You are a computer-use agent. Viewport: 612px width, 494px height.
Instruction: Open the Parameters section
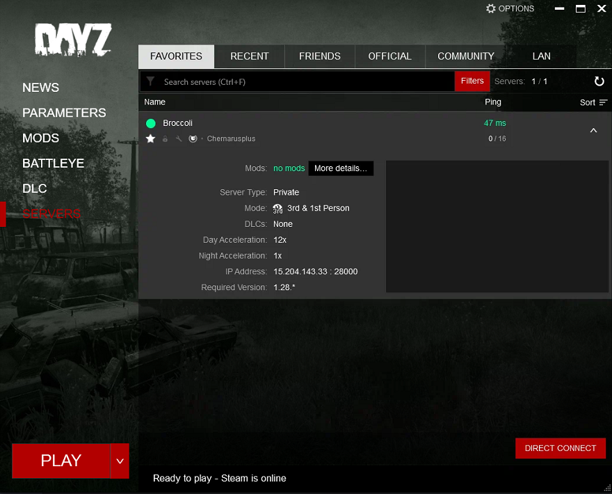64,113
